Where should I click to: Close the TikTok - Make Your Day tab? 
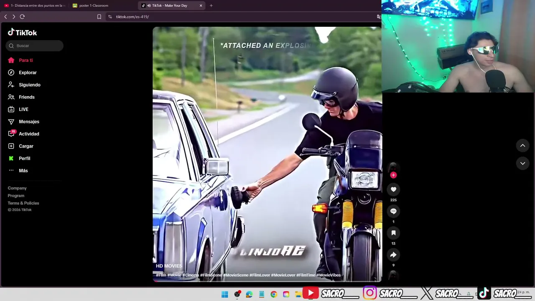pos(201,5)
